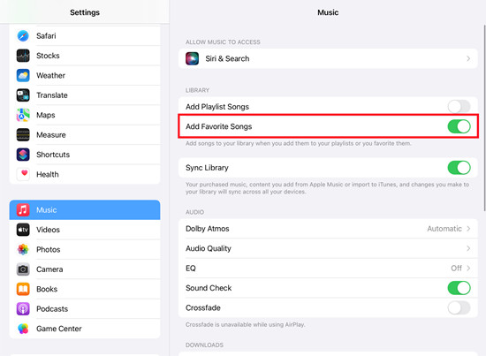Tap the Sync Library label
This screenshot has width=486, height=356.
(207, 168)
